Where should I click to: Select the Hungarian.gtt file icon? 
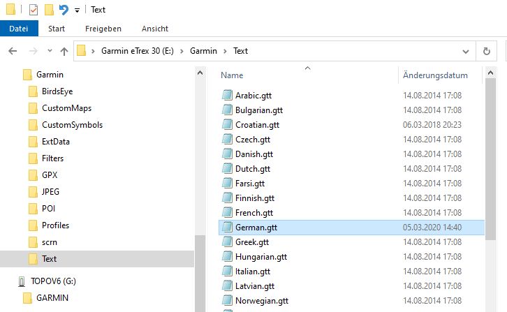pyautogui.click(x=227, y=257)
